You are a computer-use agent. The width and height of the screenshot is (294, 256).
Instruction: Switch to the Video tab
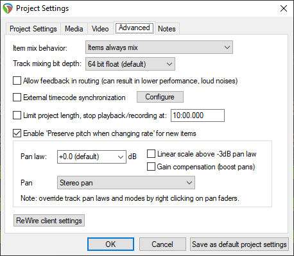pyautogui.click(x=100, y=29)
